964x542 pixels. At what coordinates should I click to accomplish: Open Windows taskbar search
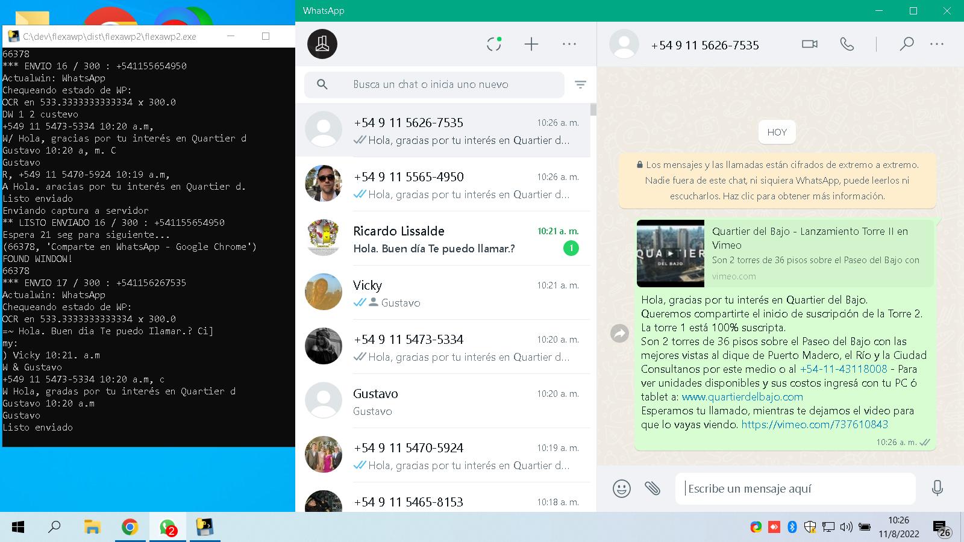[54, 528]
